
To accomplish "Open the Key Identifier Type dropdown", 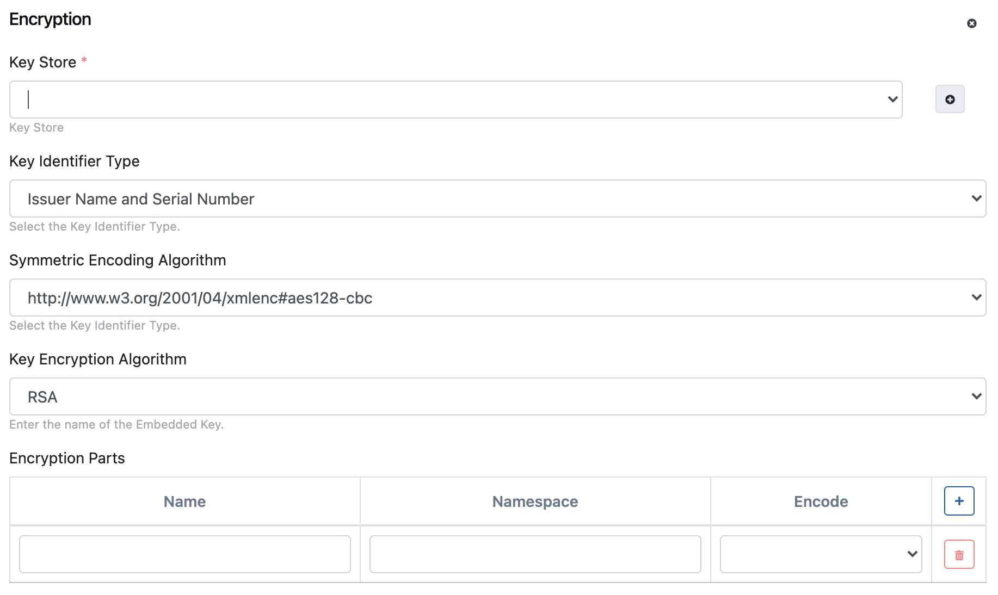I will click(497, 199).
